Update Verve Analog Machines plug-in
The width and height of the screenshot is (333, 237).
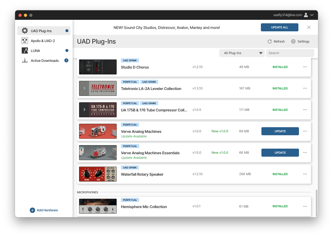pyautogui.click(x=280, y=131)
